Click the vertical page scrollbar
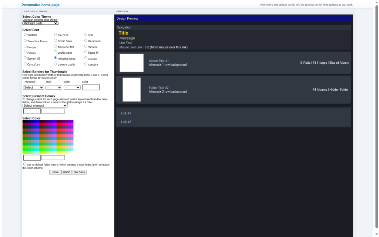 (x=376, y=116)
